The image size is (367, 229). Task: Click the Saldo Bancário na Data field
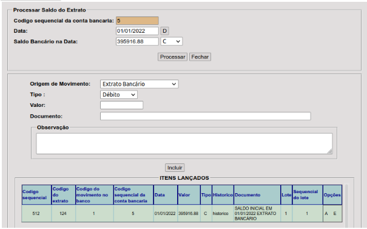[x=137, y=41]
